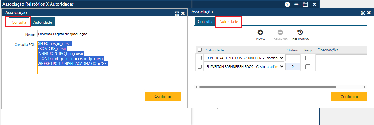Open help via the question mark icon
Image resolution: width=374 pixels, height=125 pixels.
(x=287, y=4)
